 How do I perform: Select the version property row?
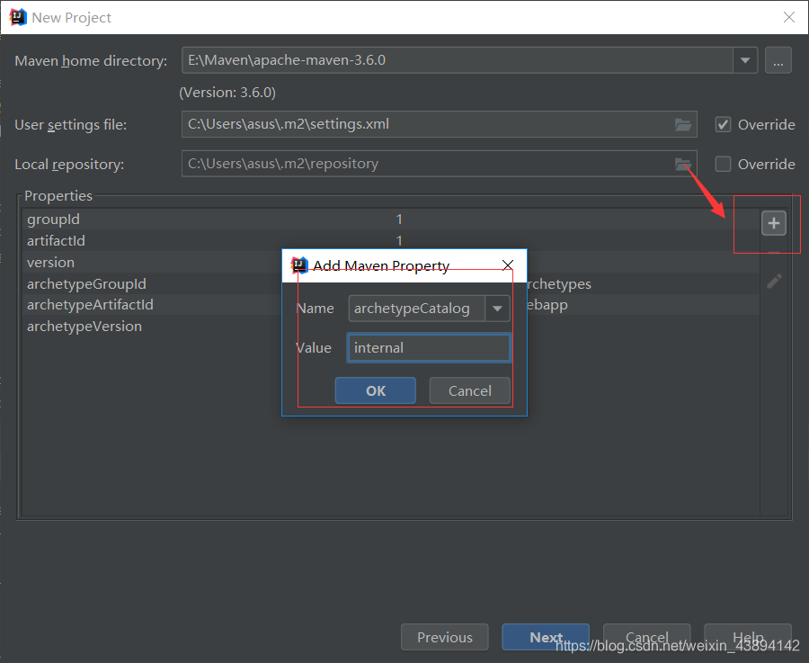391,263
